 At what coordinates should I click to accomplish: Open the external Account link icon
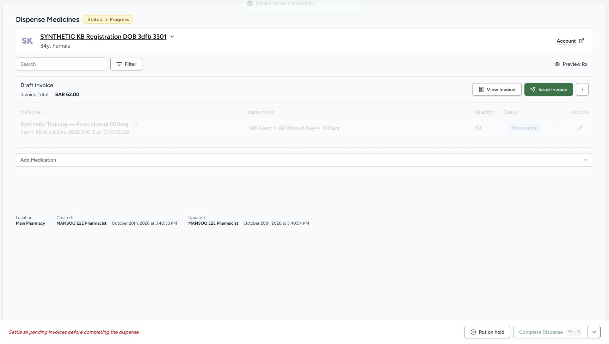[x=582, y=41]
